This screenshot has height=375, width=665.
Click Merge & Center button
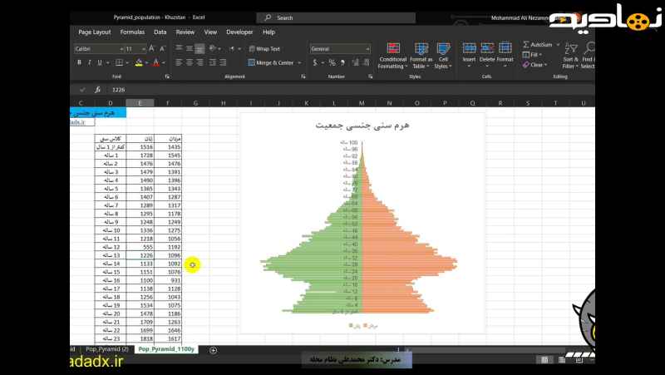274,62
